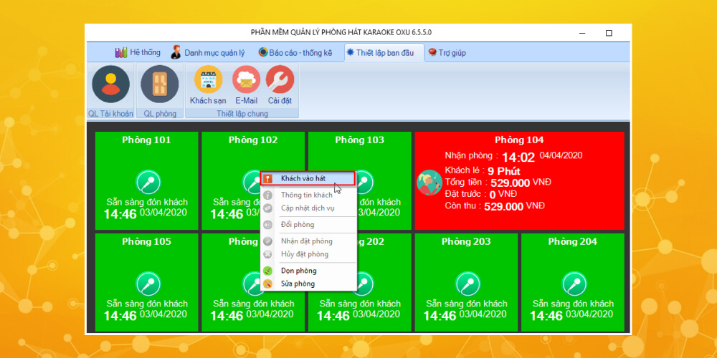Screen dimensions: 717x358
Task: Click Sẵn sàng đón khách in Phòng 101
Action: pyautogui.click(x=147, y=203)
